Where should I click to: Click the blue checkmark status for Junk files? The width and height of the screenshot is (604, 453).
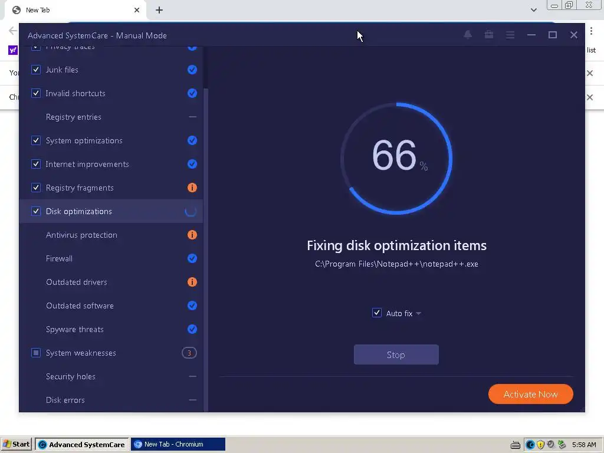pos(192,70)
